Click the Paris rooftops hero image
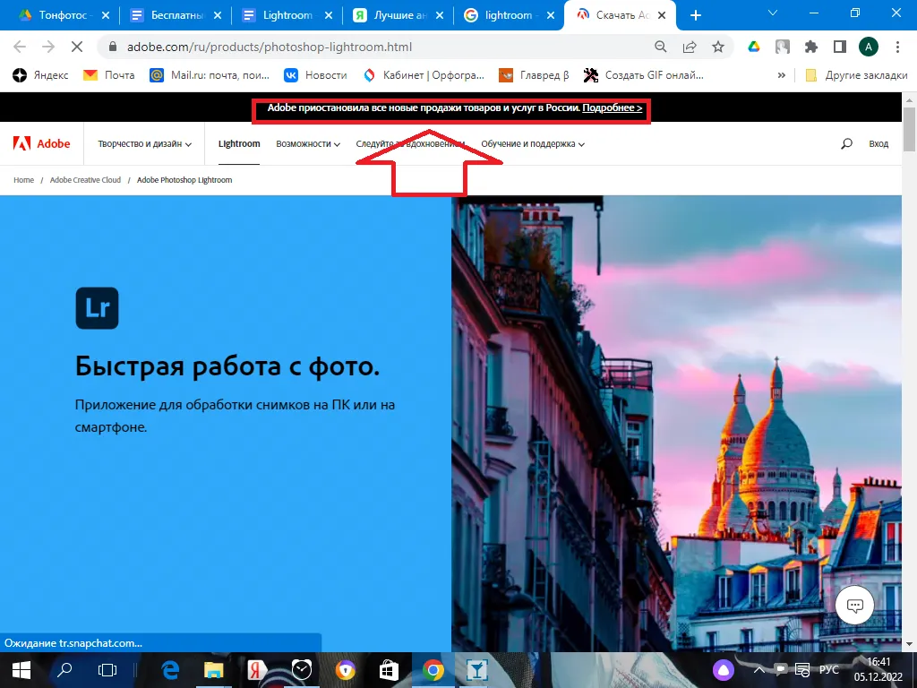This screenshot has height=688, width=917. click(x=676, y=424)
